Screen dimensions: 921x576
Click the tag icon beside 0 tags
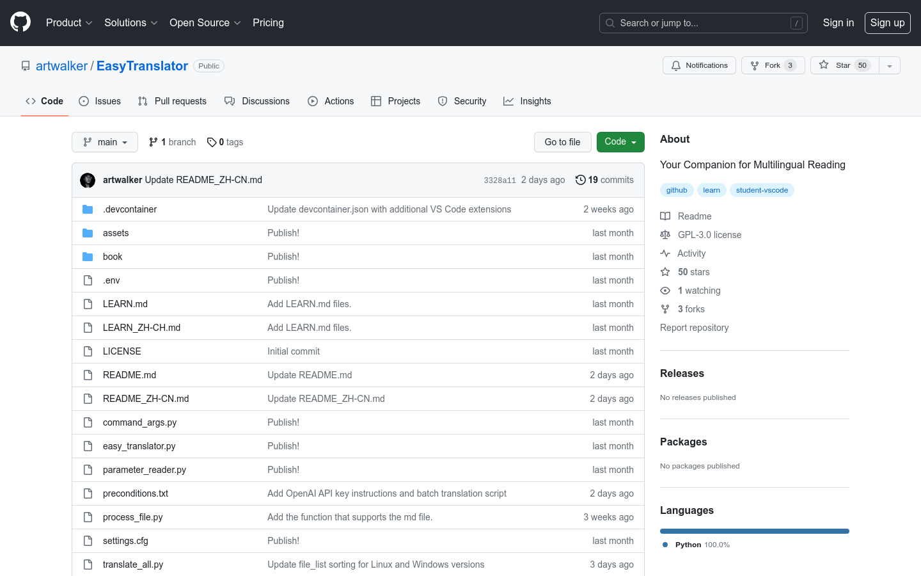pyautogui.click(x=212, y=142)
